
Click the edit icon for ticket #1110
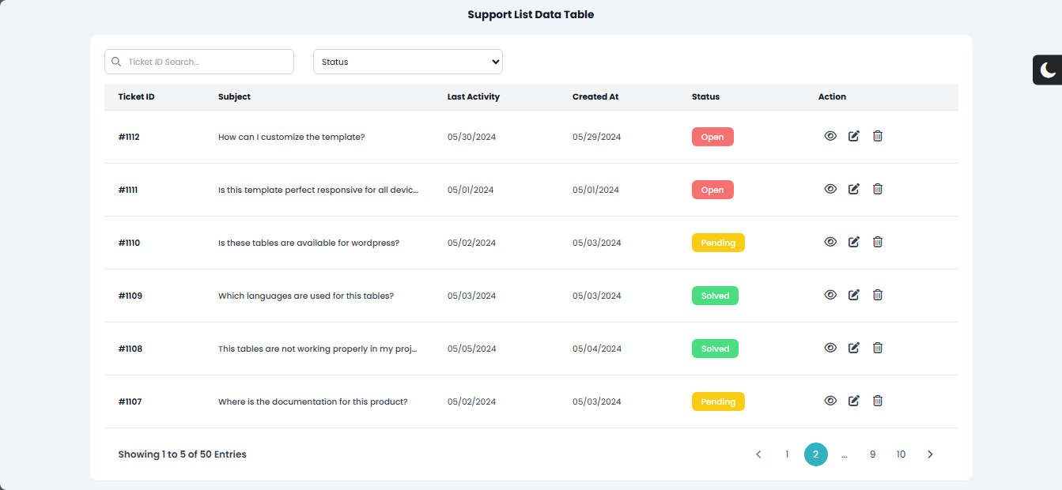tap(853, 242)
